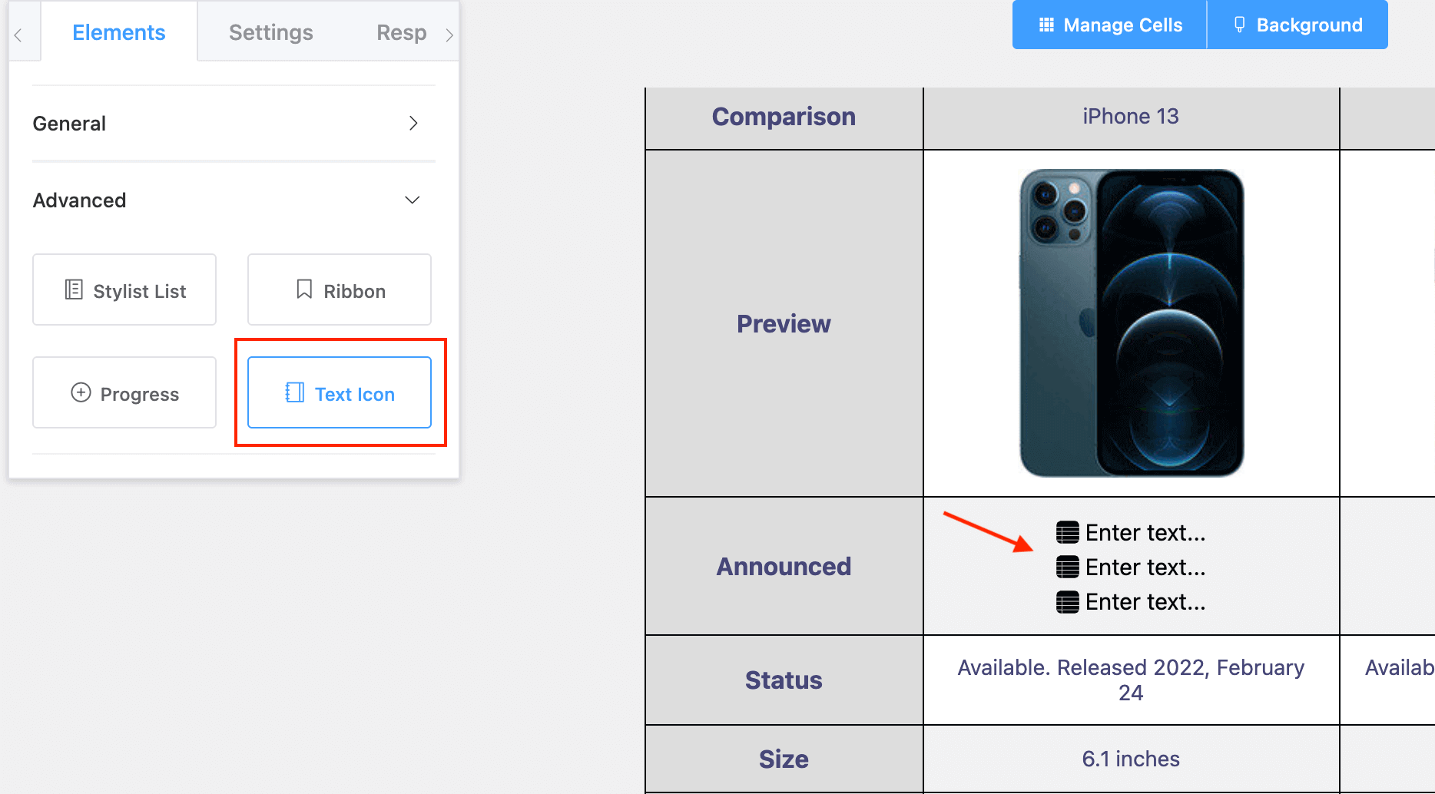
Task: Click the Manage Cells button
Action: coord(1109,25)
